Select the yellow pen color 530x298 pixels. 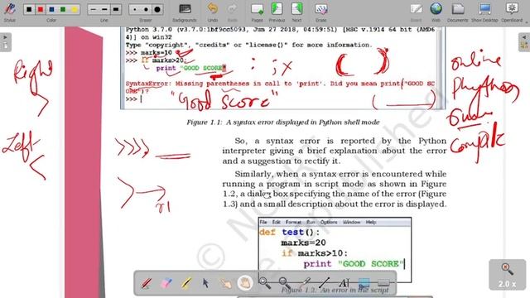pos(74,9)
